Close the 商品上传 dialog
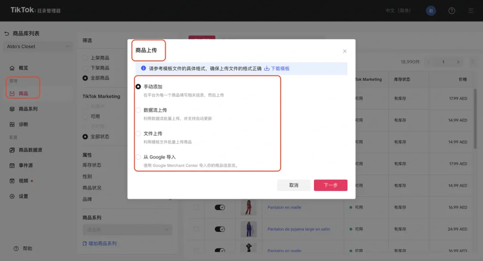483x261 pixels. [x=345, y=51]
